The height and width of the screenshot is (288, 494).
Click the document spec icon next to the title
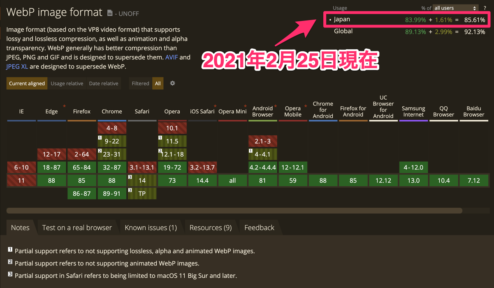pyautogui.click(x=110, y=13)
